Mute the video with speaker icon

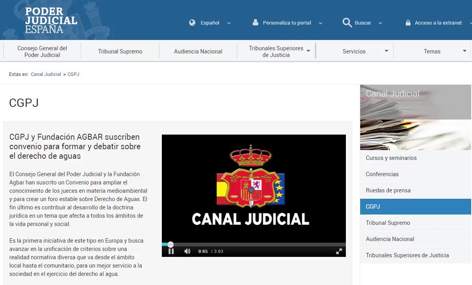point(187,251)
